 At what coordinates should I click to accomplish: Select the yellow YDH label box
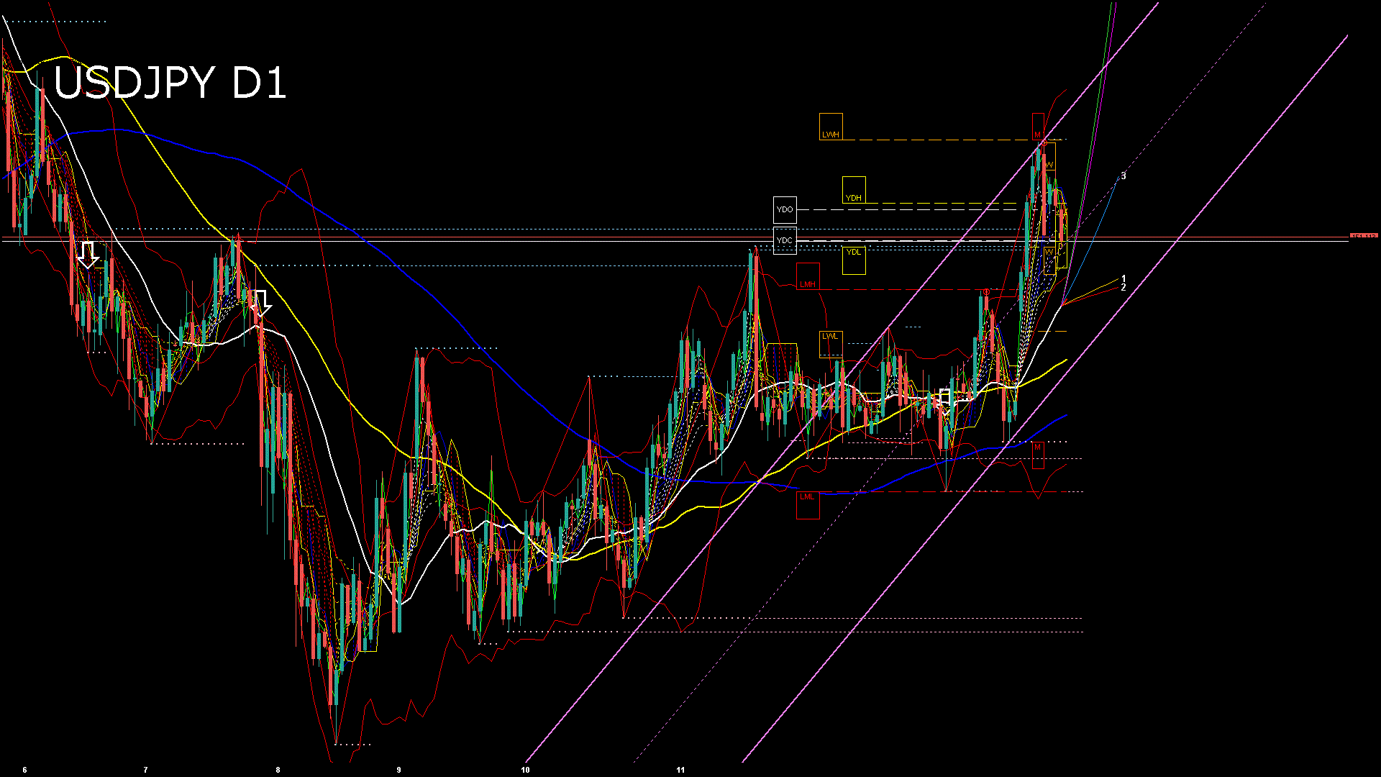854,190
